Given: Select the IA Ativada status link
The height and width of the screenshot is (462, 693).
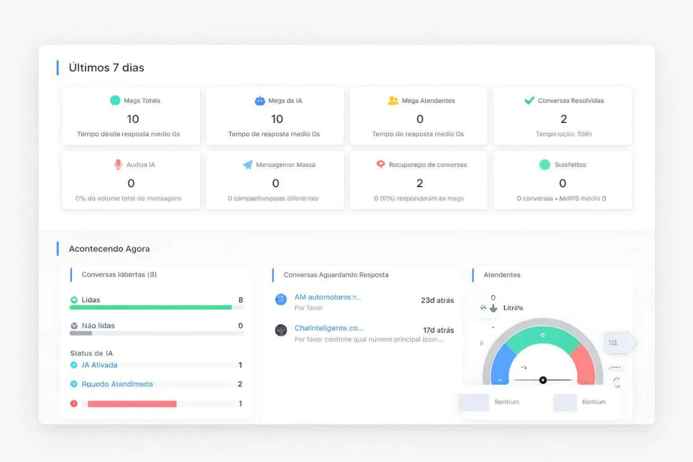Looking at the screenshot, I should 100,365.
